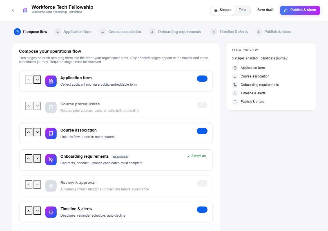
Task: Click the 'published' status text
Action: pyautogui.click(x=76, y=12)
